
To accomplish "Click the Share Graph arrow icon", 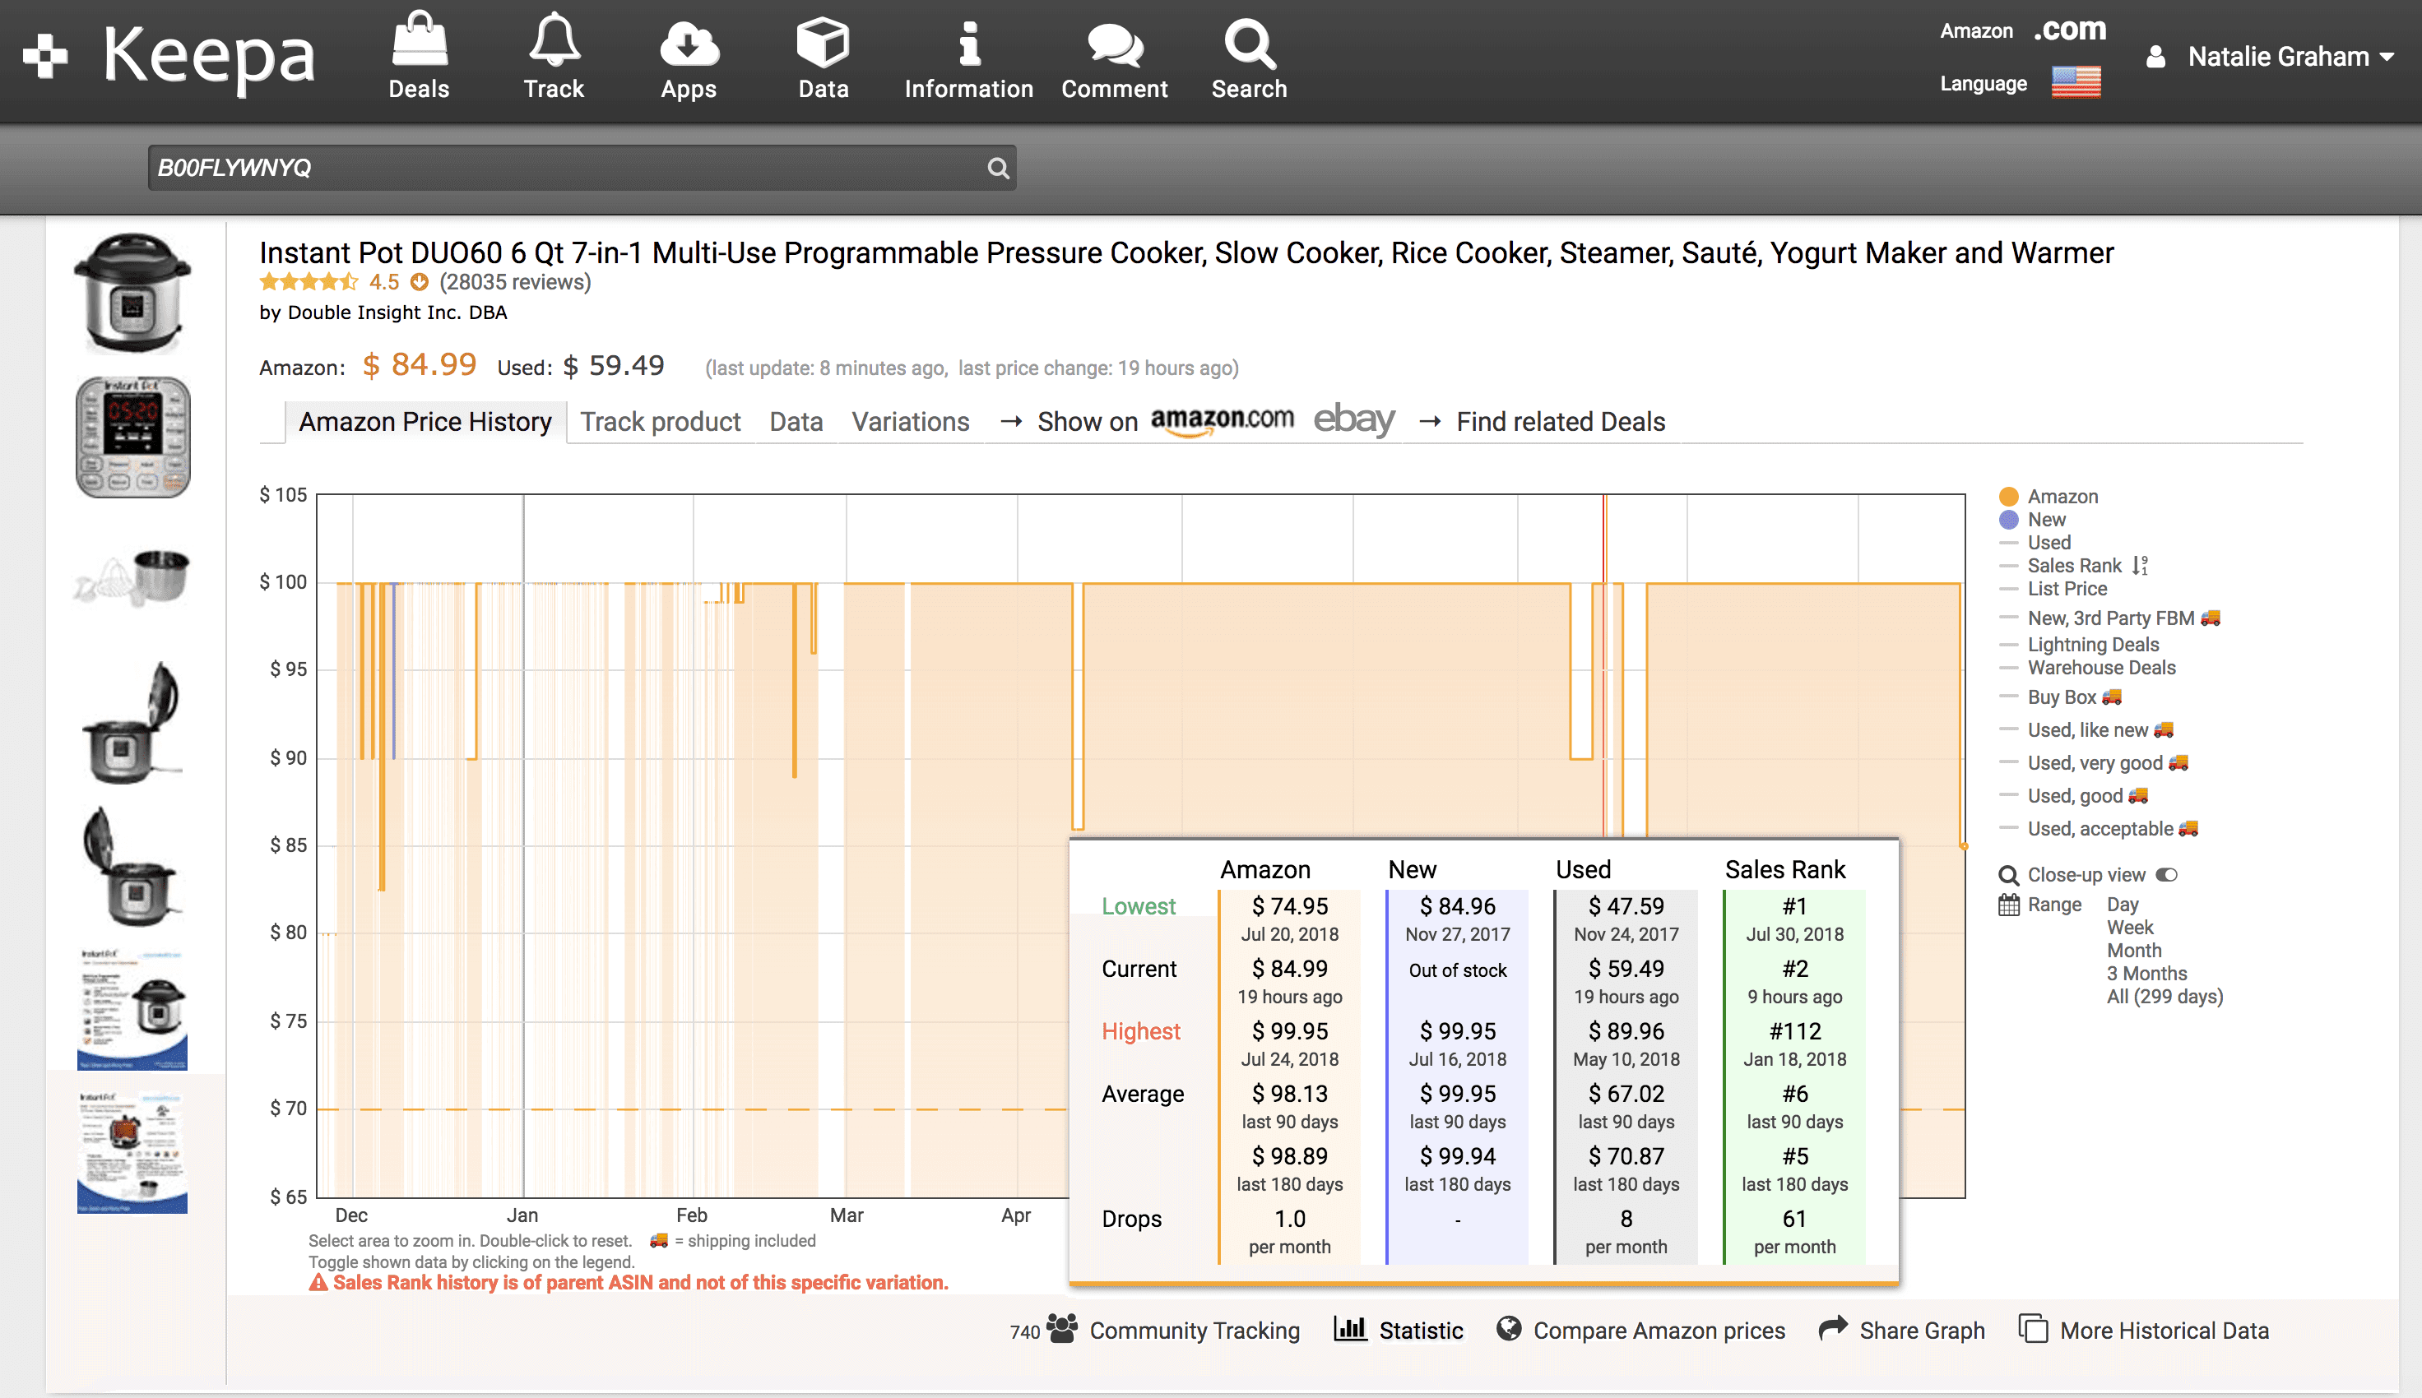I will pyautogui.click(x=1833, y=1328).
